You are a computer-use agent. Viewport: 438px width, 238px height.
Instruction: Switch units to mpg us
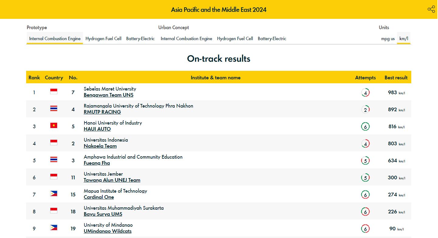(388, 39)
